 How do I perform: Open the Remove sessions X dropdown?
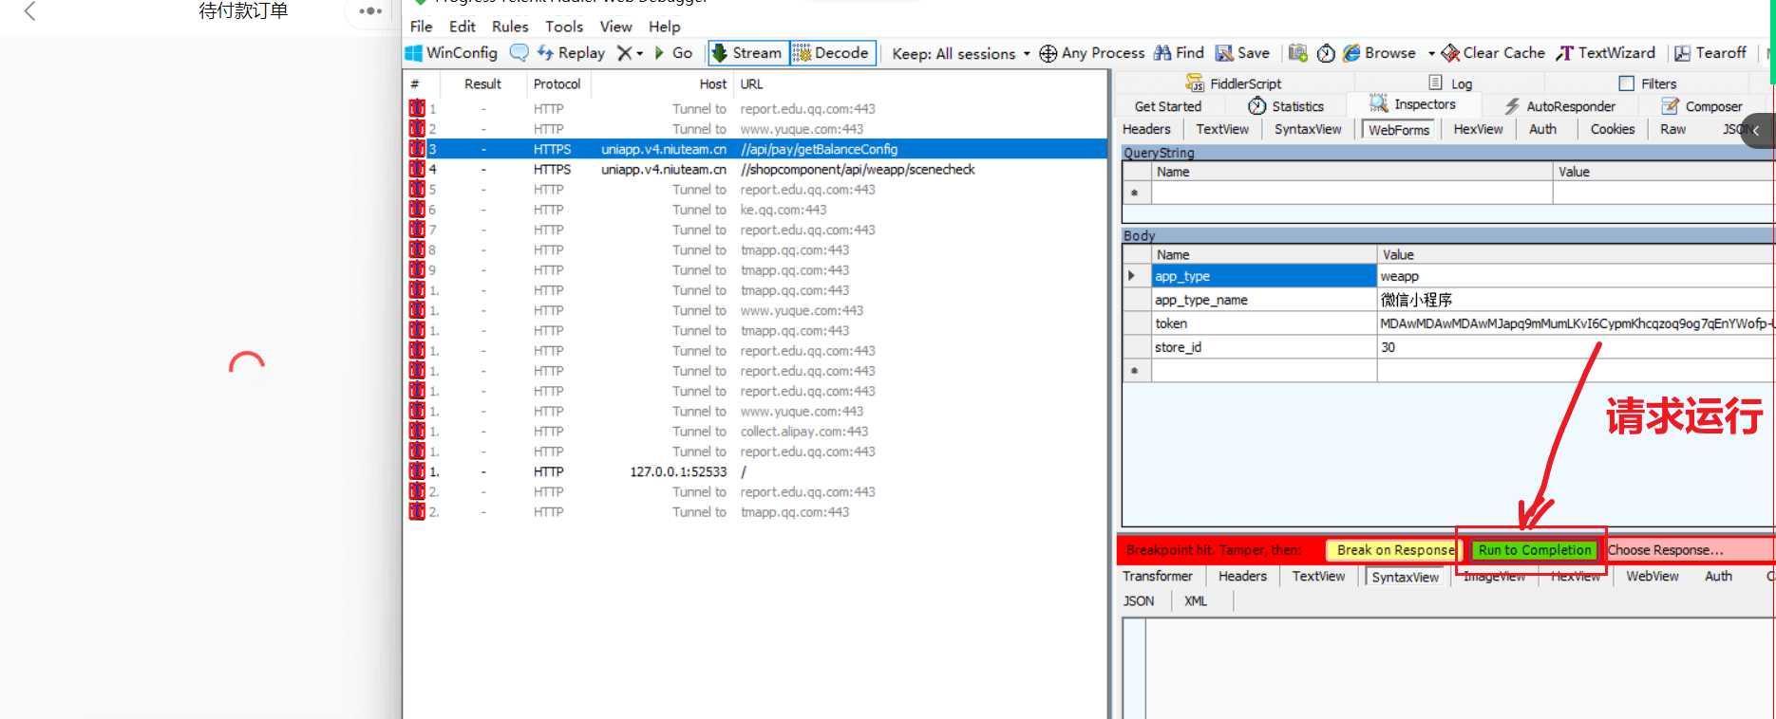point(630,53)
